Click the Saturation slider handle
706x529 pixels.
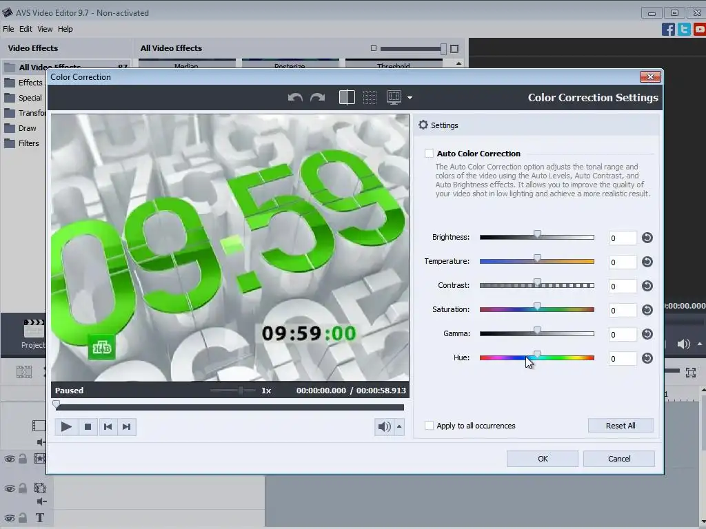coord(537,307)
